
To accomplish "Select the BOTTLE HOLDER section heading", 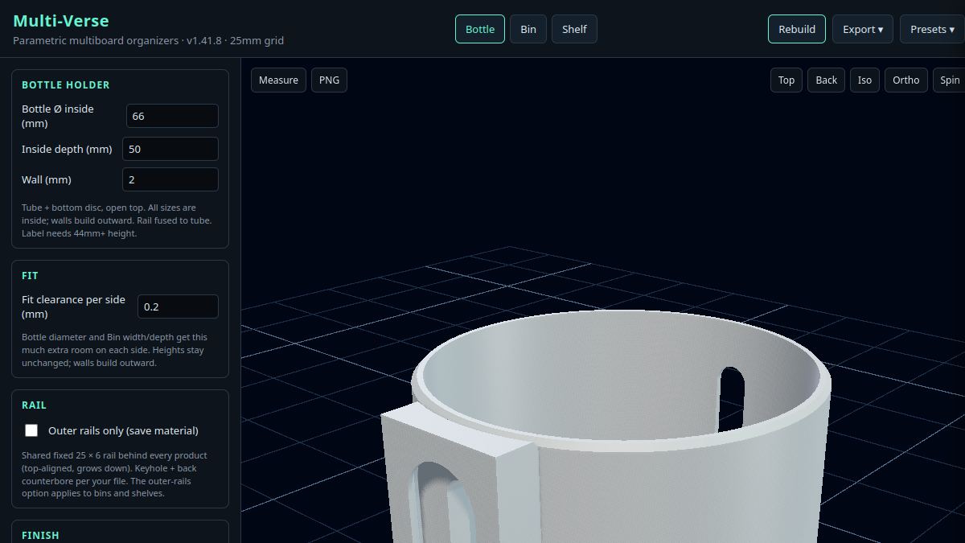I will click(66, 85).
